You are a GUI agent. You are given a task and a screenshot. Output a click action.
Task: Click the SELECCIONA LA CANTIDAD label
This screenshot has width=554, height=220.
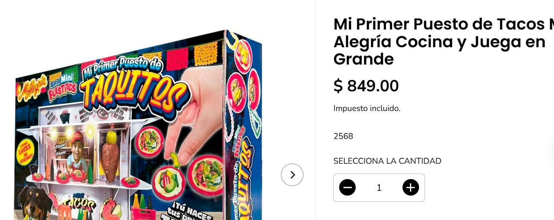coord(387,161)
